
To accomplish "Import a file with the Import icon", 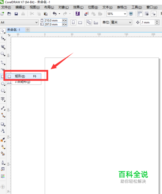I will [87, 14].
